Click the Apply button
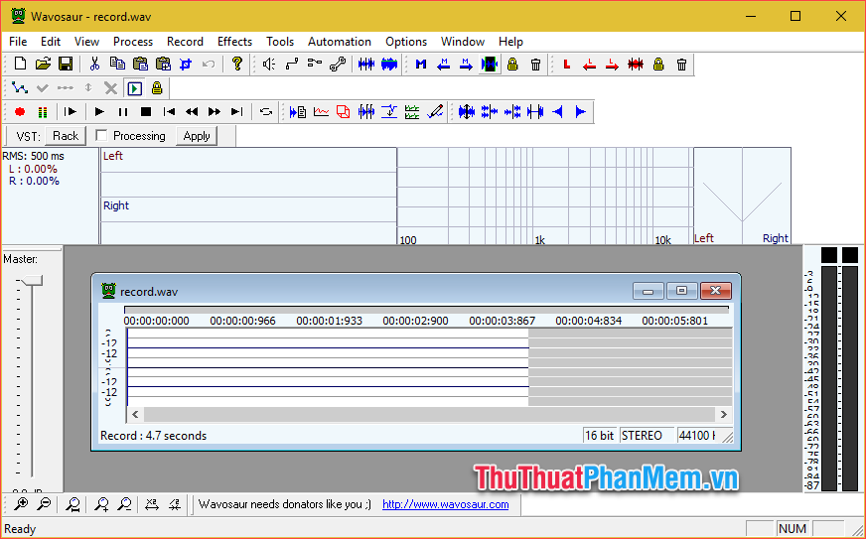 (197, 136)
